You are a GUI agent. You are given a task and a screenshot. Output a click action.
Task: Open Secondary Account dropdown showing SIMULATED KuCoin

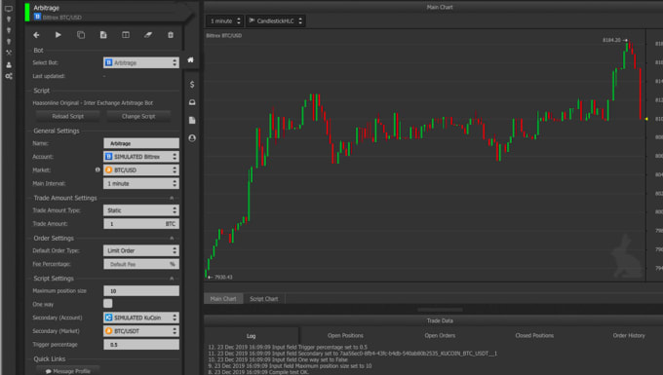pyautogui.click(x=141, y=318)
